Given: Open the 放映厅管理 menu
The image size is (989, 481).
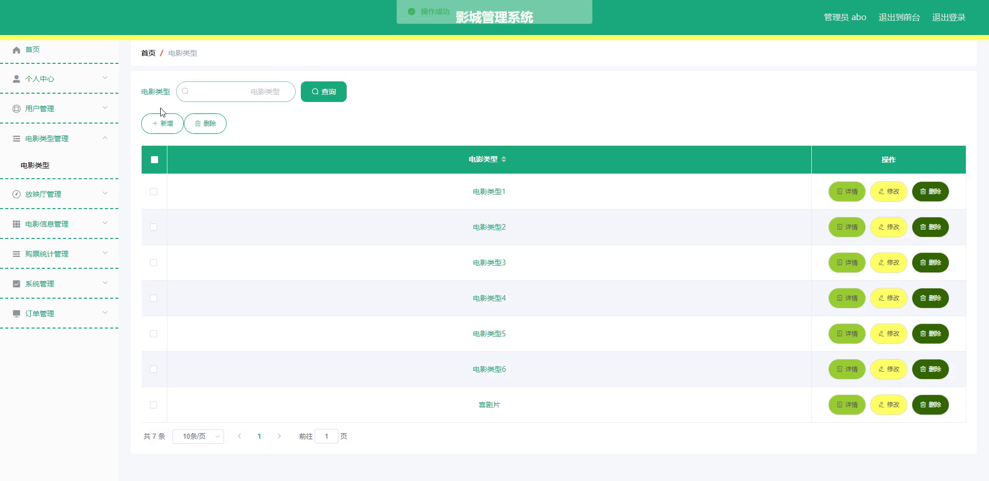Looking at the screenshot, I should click(59, 194).
